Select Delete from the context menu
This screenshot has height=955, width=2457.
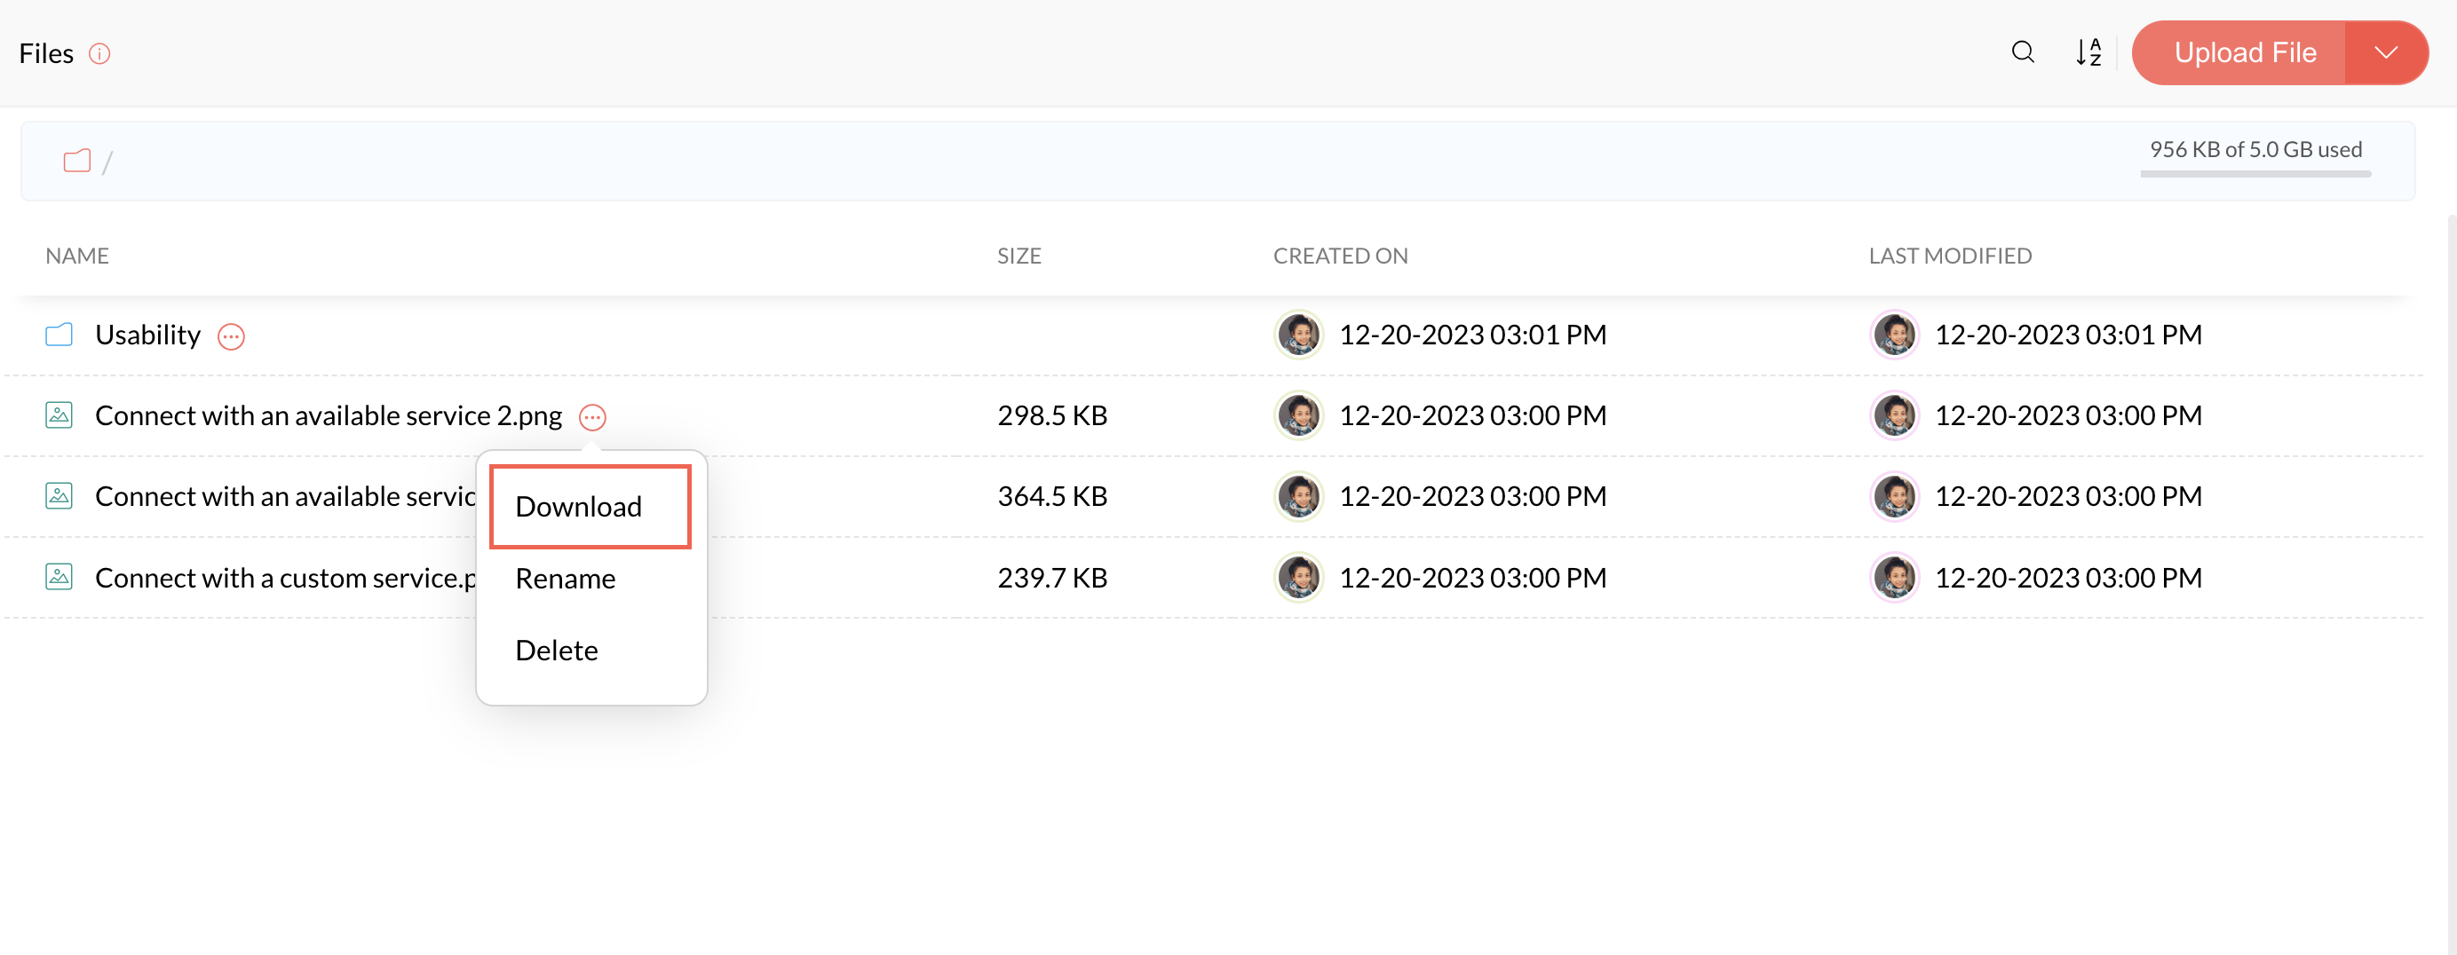click(x=556, y=650)
